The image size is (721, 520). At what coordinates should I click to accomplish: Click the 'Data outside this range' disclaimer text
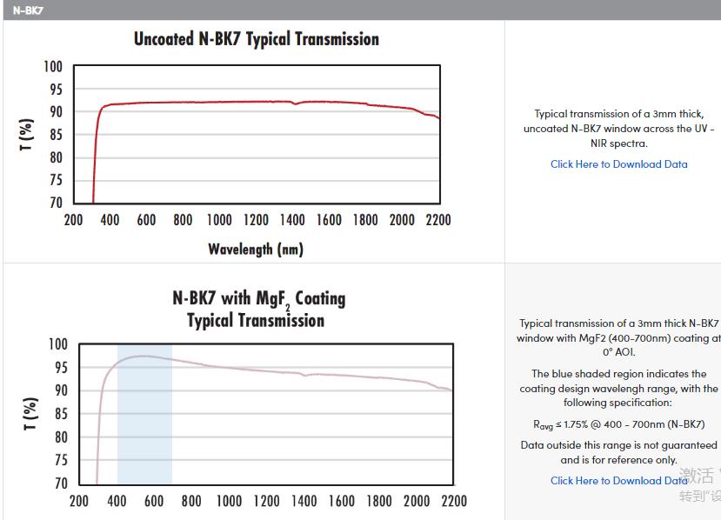[x=618, y=452]
